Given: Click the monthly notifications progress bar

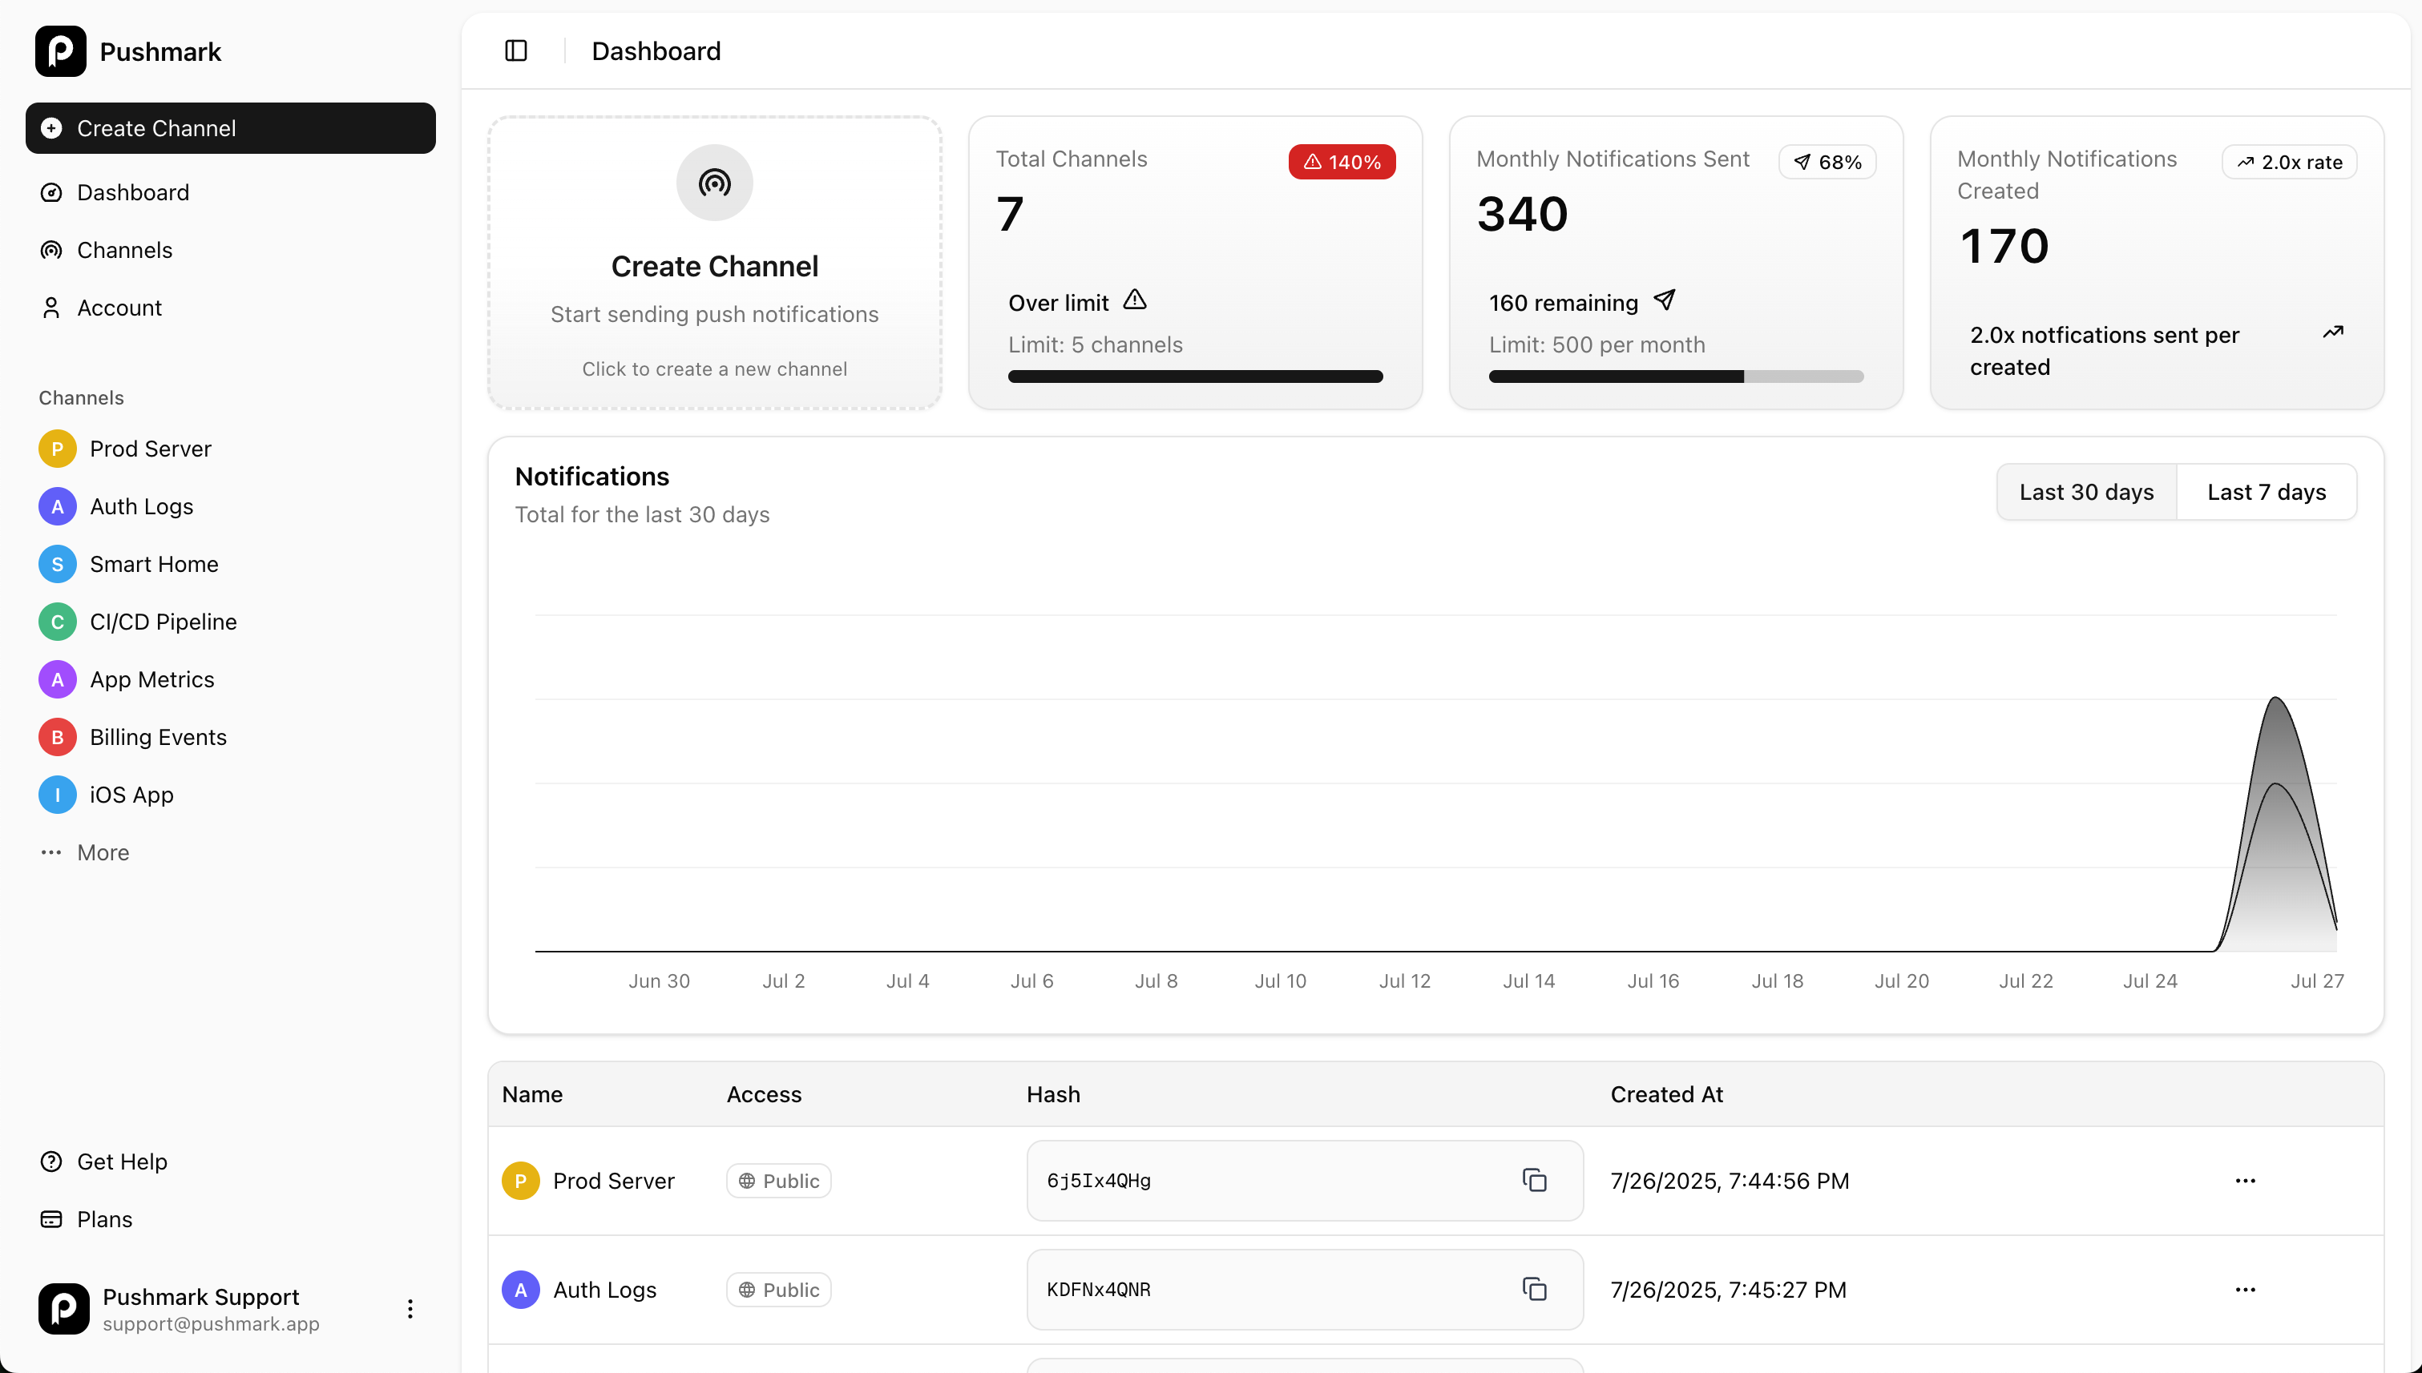Looking at the screenshot, I should coord(1676,376).
